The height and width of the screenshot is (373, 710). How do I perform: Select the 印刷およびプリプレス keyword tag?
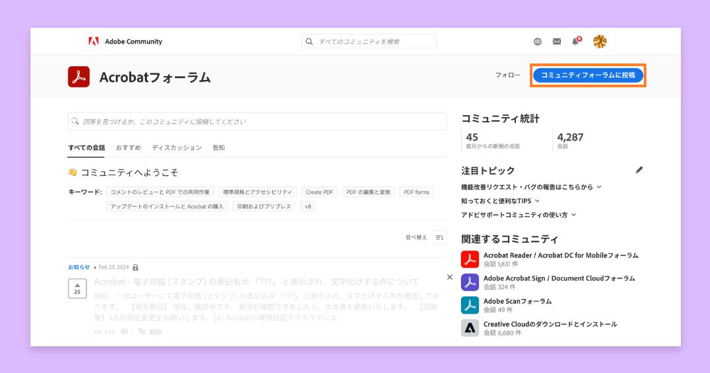[x=264, y=206]
